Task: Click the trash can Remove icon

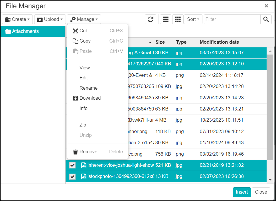Action: 75,152
